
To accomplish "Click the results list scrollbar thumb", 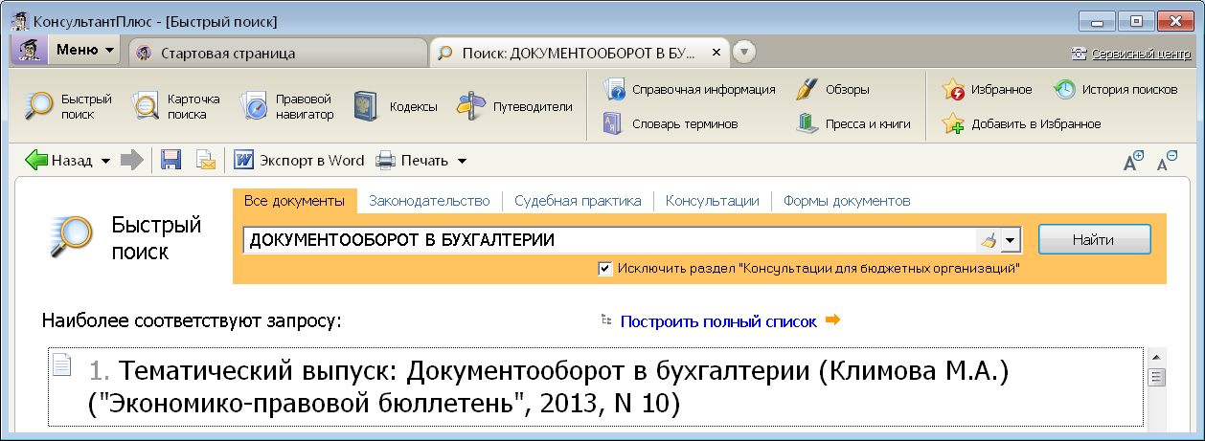I will [1156, 377].
